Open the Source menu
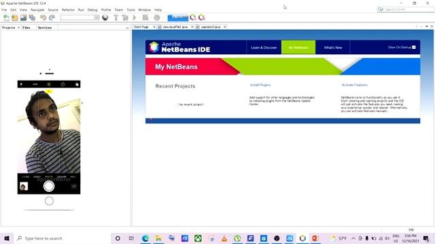Image resolution: width=435 pixels, height=244 pixels. [x=53, y=9]
